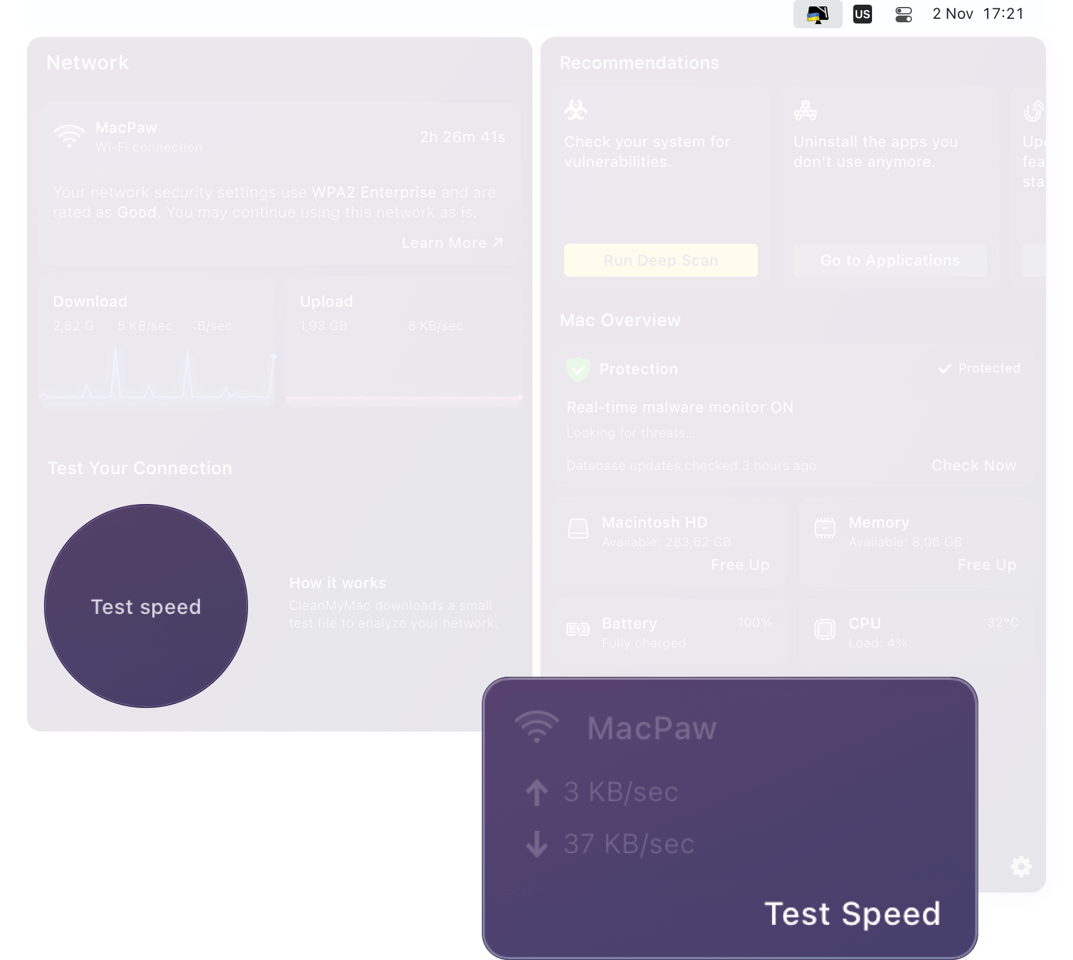Viewport: 1073px width, 960px height.
Task: Click the CPU 32°C temperature value
Action: (1003, 622)
